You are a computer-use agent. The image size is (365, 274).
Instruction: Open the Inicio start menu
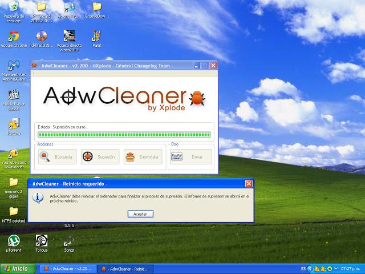pyautogui.click(x=15, y=268)
